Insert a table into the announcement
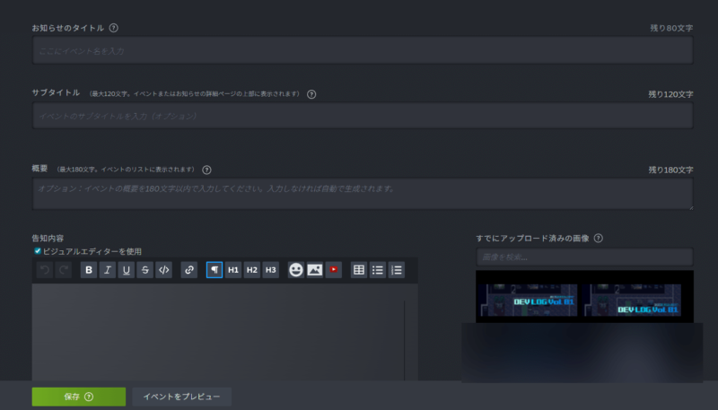This screenshot has width=718, height=410. pos(359,270)
